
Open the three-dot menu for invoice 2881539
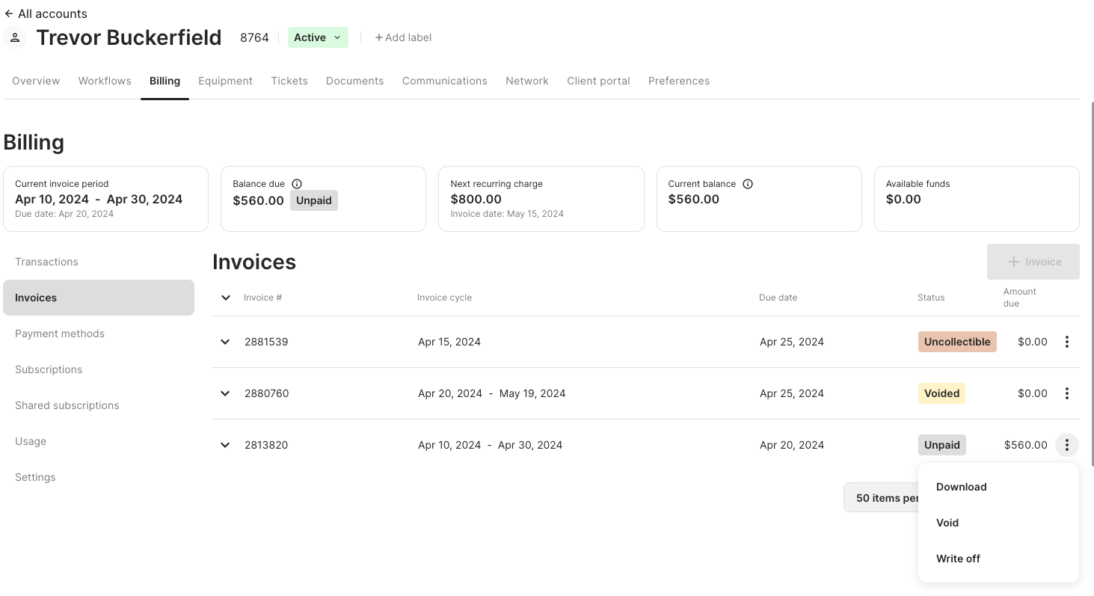[1066, 342]
